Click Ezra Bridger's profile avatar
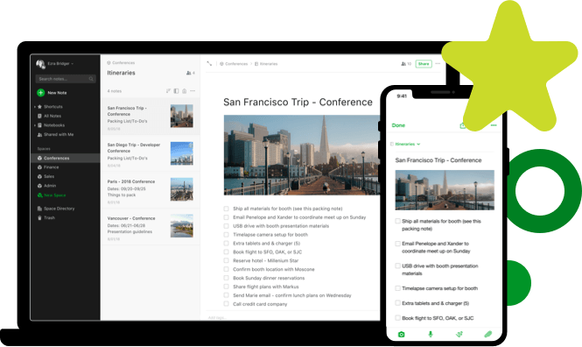 40,64
